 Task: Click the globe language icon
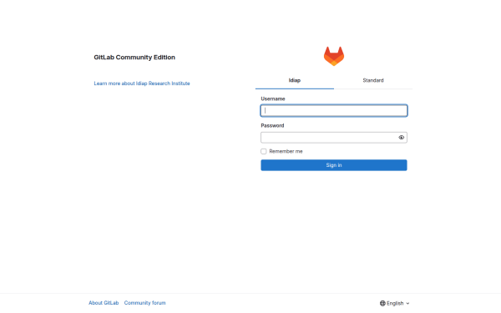coord(382,303)
